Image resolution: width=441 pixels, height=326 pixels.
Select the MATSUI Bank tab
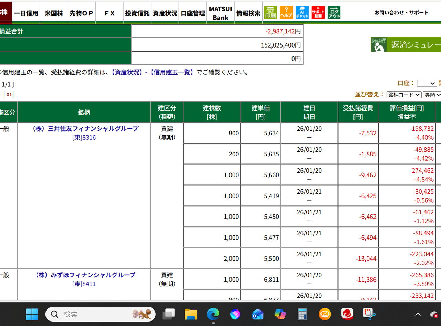(220, 13)
